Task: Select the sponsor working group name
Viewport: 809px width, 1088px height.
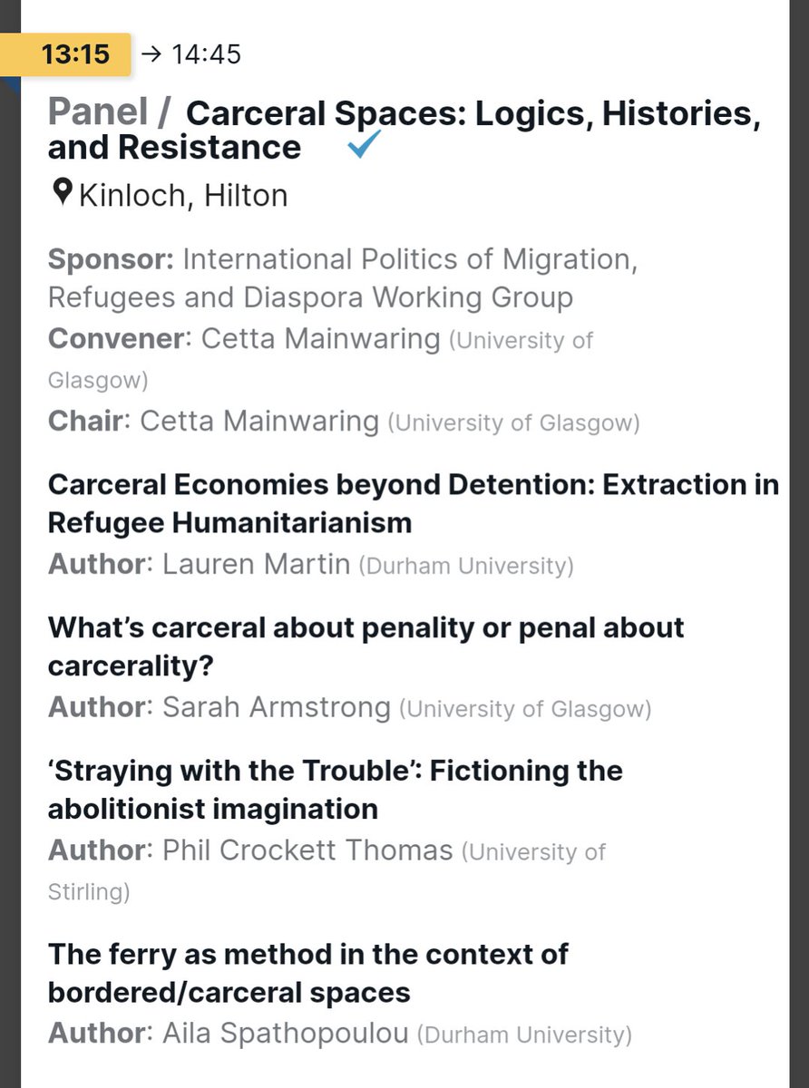Action: coord(343,278)
